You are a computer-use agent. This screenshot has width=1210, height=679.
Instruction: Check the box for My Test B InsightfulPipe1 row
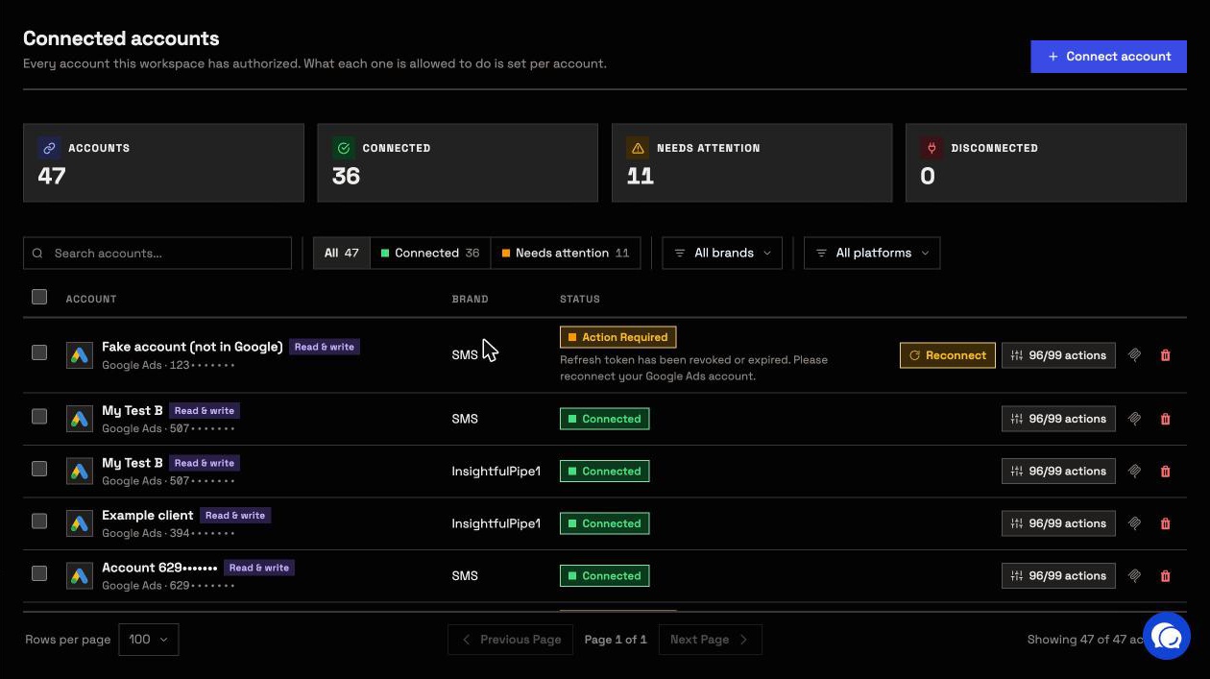(x=39, y=469)
